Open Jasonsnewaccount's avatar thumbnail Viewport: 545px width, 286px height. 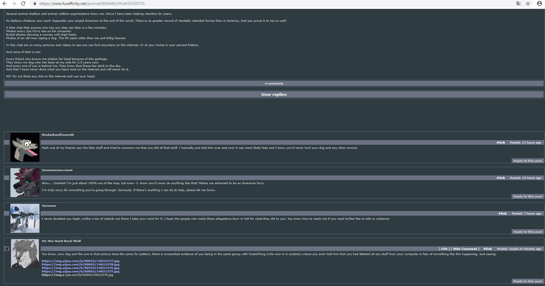(25, 183)
